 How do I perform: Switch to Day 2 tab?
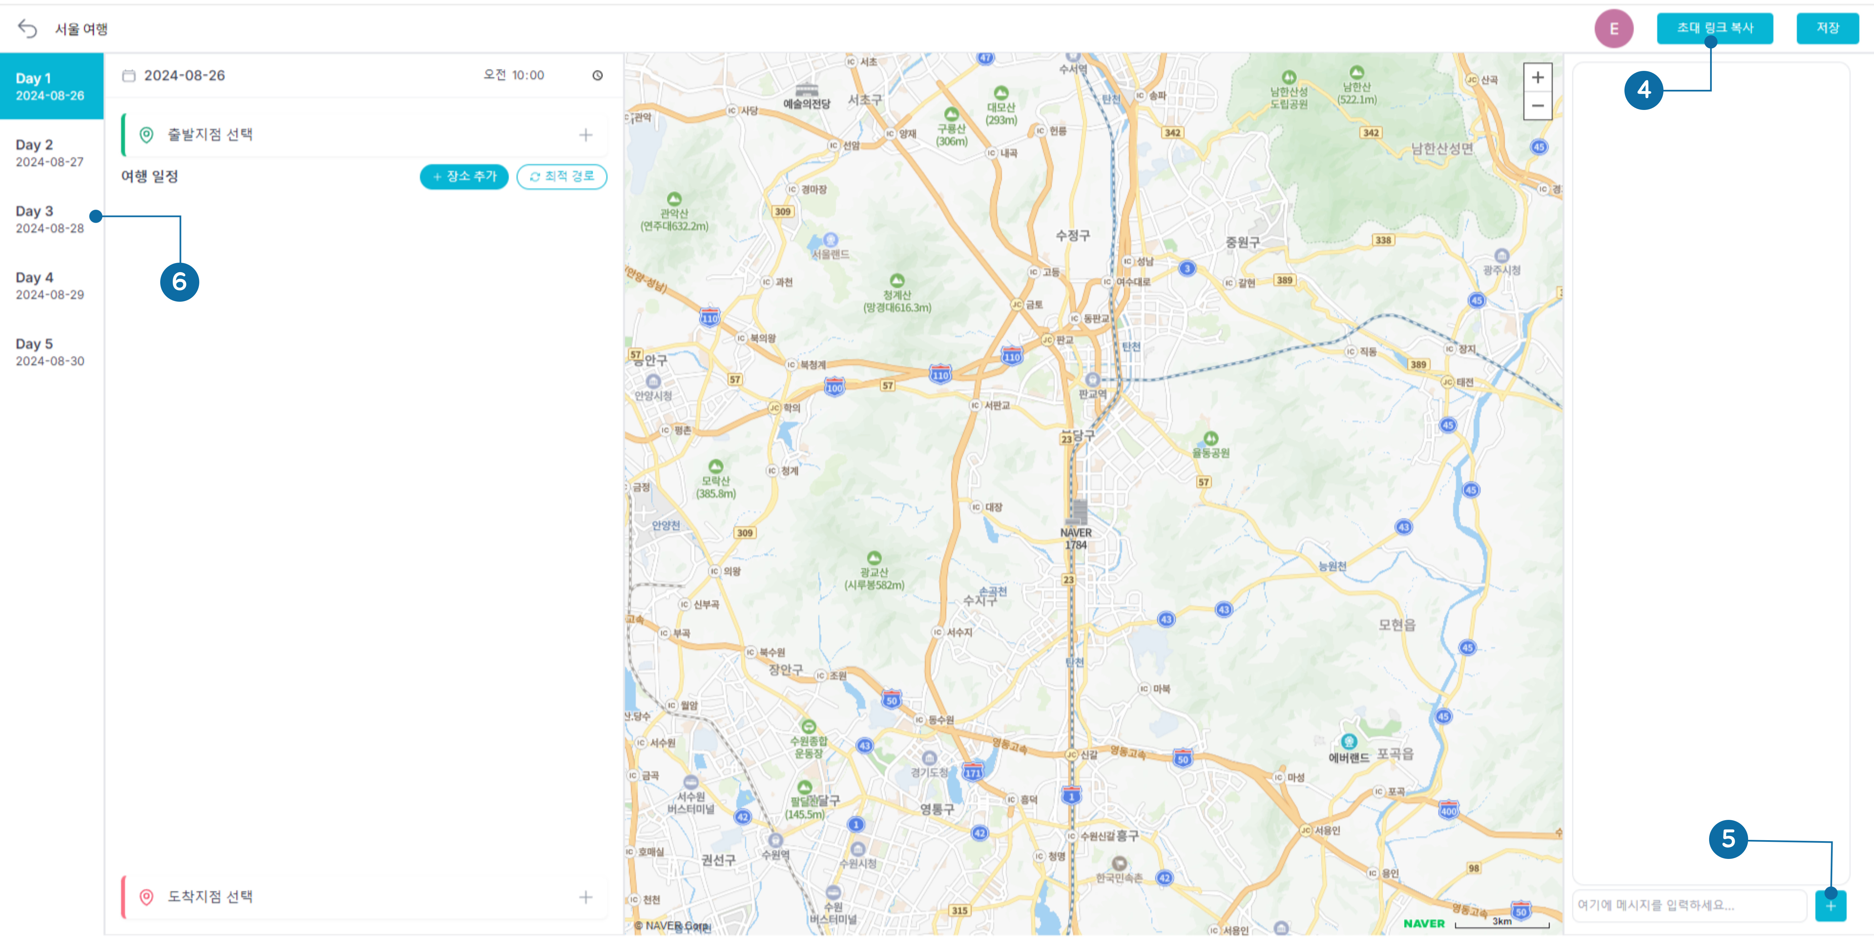(52, 153)
